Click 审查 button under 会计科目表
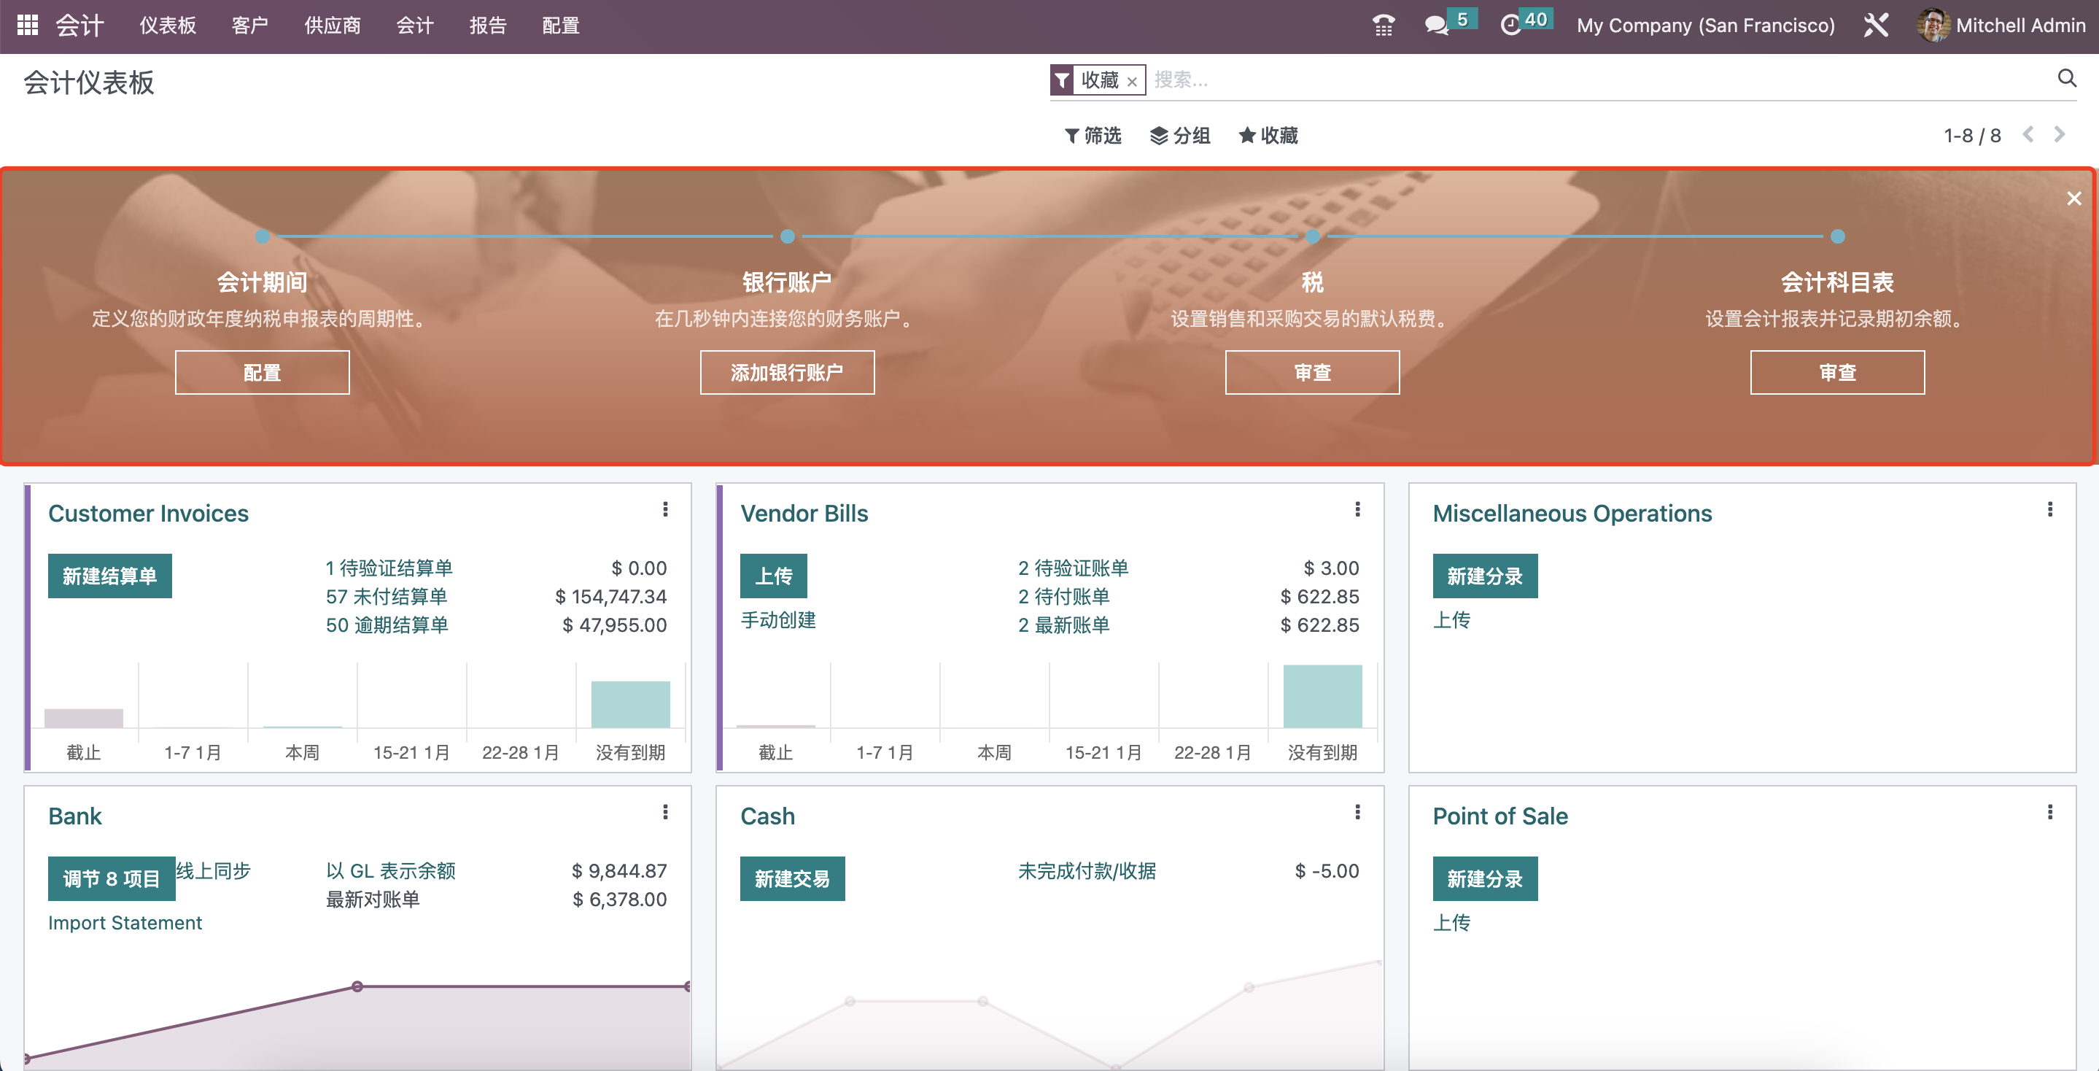Screen dimensions: 2099x1071 (x=1836, y=373)
